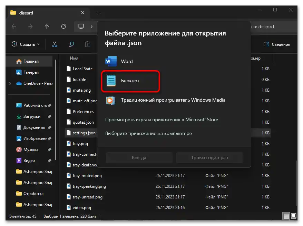Open Изображения folder in sidebar
The image size is (303, 226).
click(x=32, y=138)
